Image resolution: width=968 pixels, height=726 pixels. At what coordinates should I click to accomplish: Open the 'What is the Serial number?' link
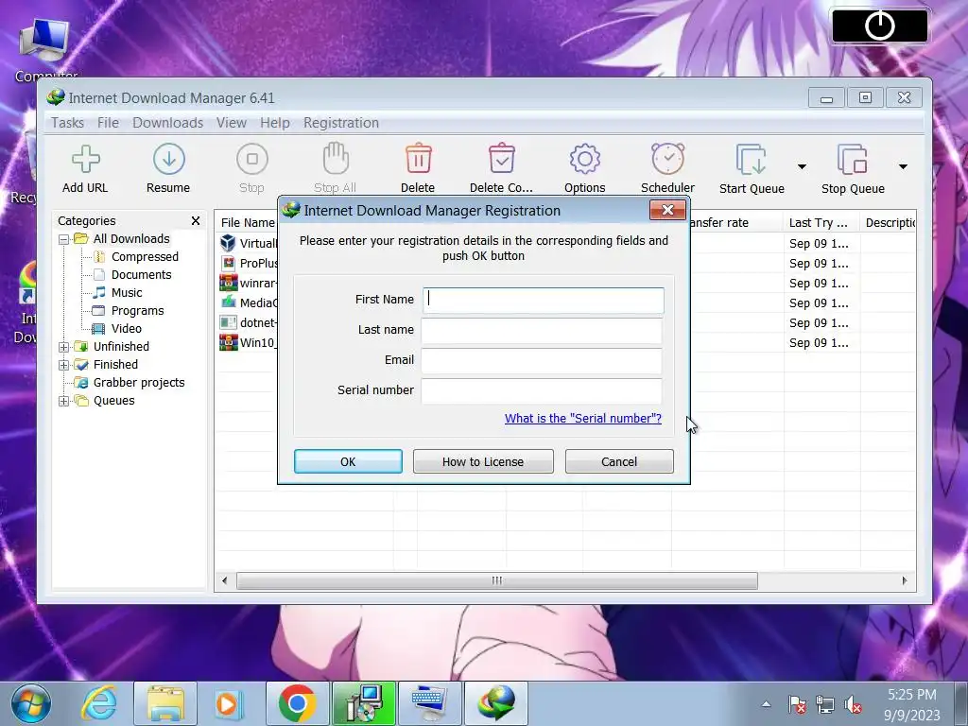(x=582, y=419)
